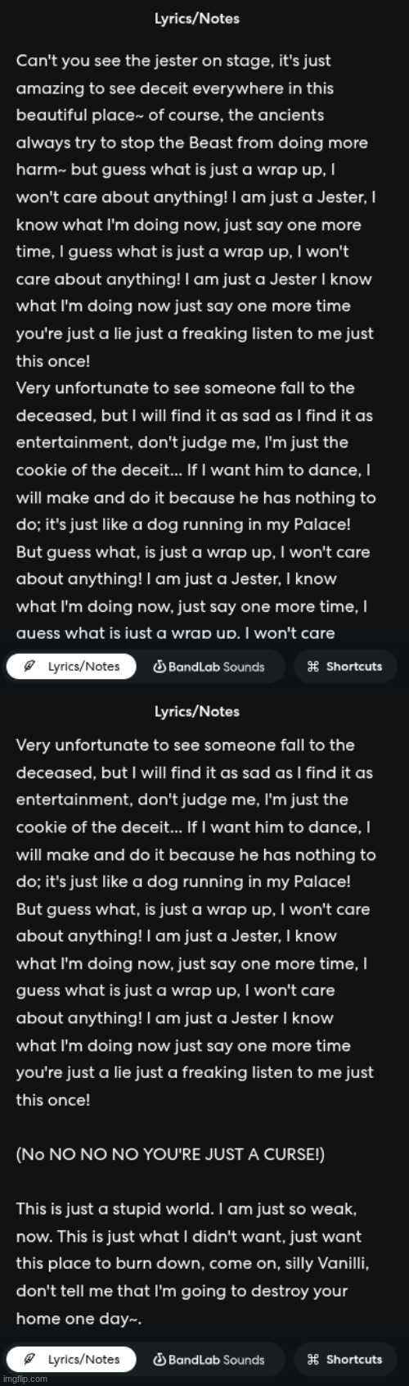This screenshot has width=409, height=1386.
Task: Select the lower Lyrics/Notes tab
Action: click(x=70, y=1359)
